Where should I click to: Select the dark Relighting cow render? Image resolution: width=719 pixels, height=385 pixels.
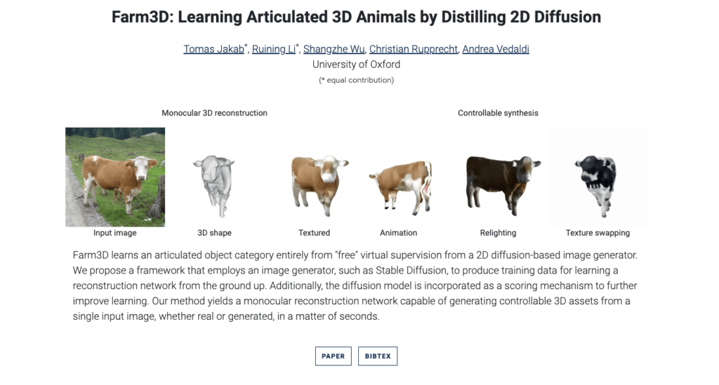[x=503, y=185]
